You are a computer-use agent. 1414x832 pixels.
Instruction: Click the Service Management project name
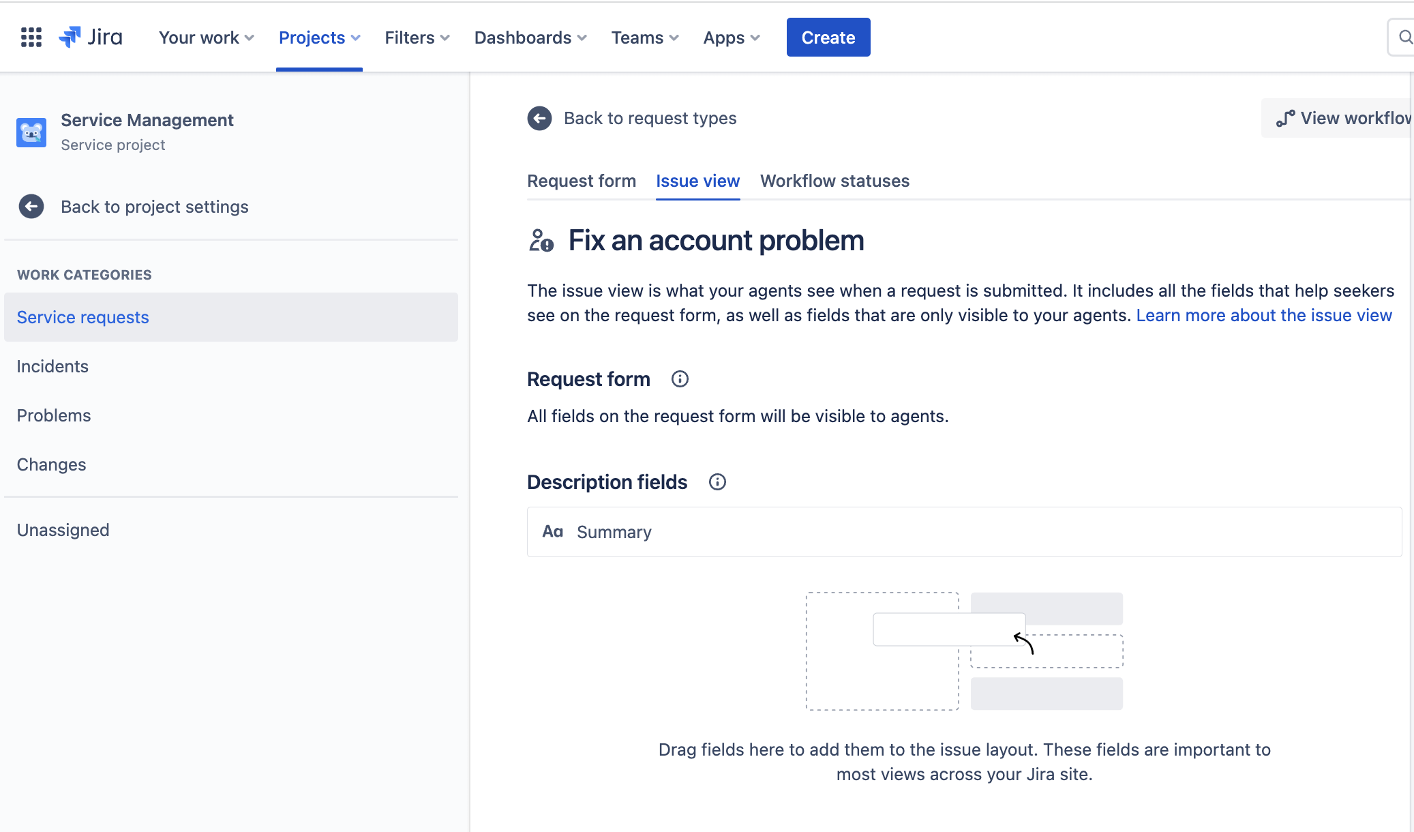pyautogui.click(x=147, y=120)
